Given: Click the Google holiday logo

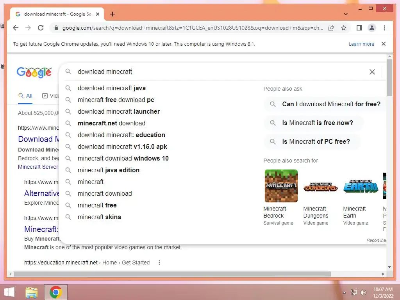Looking at the screenshot, I should tap(34, 72).
